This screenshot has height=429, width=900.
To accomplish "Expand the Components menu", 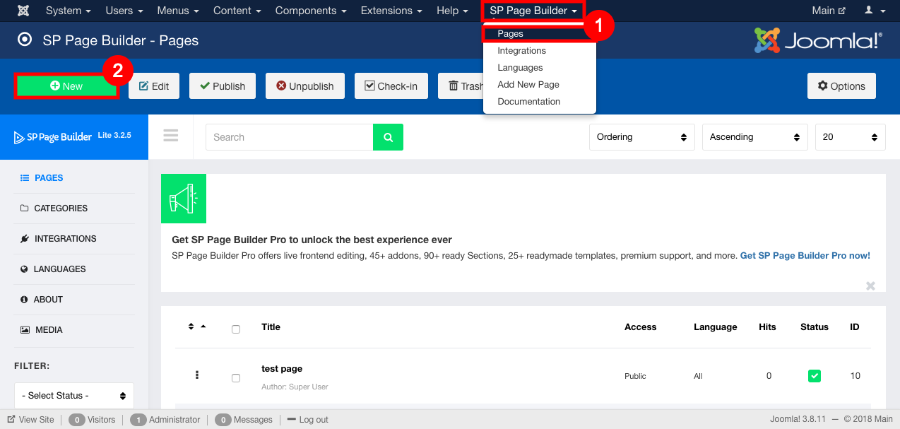I will [311, 11].
